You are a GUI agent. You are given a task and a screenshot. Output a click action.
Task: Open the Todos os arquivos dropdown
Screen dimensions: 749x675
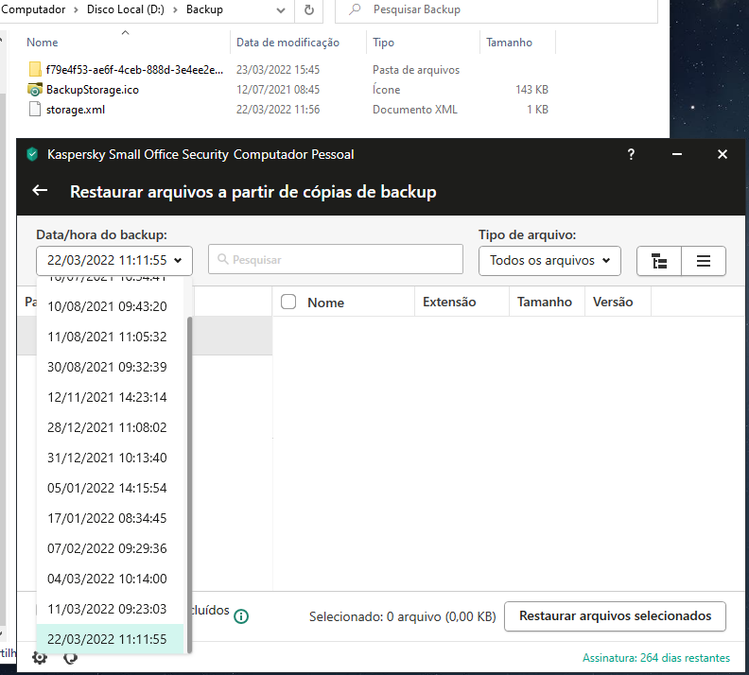[549, 261]
